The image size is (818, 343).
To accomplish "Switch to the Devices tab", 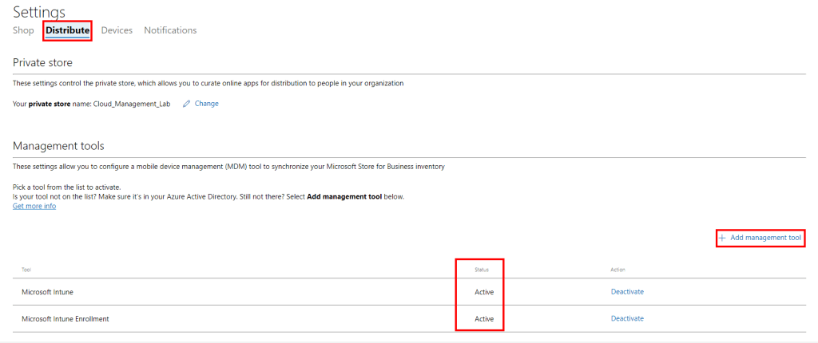I will (117, 30).
